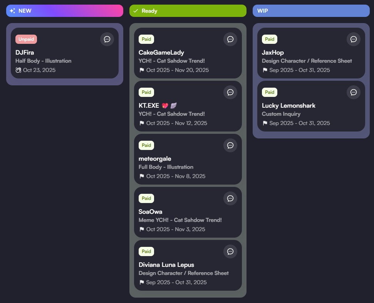Click the checkmark icon in Ready header
The width and height of the screenshot is (374, 303).
(x=136, y=11)
